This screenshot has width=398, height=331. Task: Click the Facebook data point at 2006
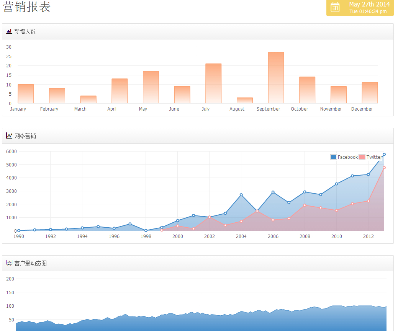[x=273, y=192]
